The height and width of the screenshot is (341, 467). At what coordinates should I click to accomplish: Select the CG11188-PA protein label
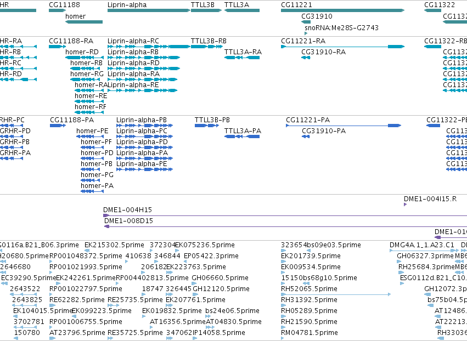click(72, 120)
